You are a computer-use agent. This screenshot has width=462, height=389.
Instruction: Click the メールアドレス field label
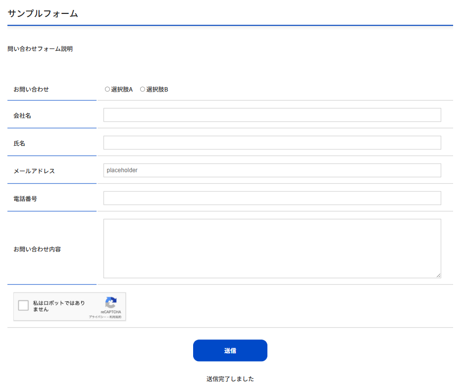(34, 171)
